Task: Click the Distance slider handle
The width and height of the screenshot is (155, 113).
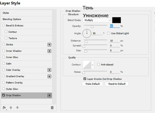Action: (x=86, y=41)
